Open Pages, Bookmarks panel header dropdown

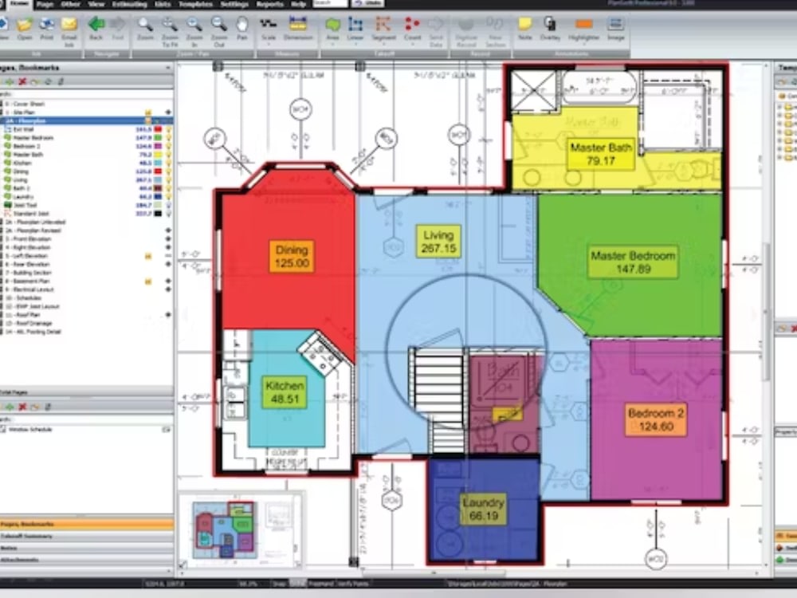pos(168,68)
